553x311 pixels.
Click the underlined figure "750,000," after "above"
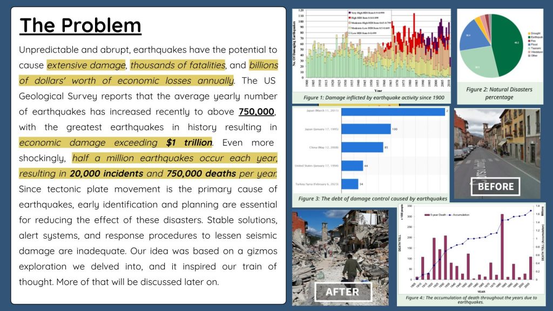click(x=257, y=112)
